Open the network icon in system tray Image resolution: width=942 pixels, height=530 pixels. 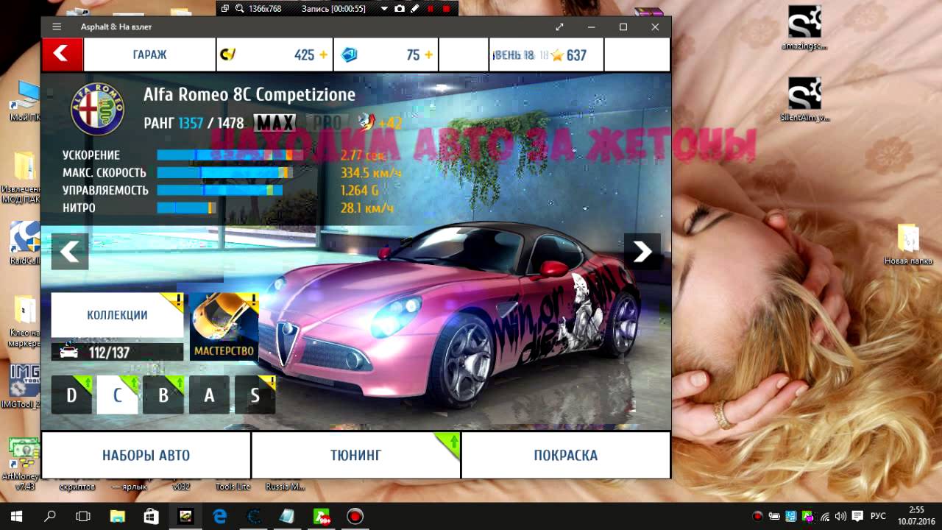point(824,517)
